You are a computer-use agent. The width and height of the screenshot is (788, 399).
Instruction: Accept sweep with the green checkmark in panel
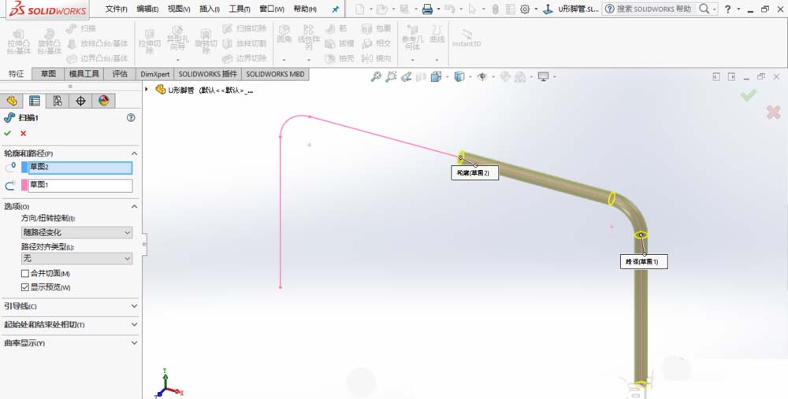(8, 134)
